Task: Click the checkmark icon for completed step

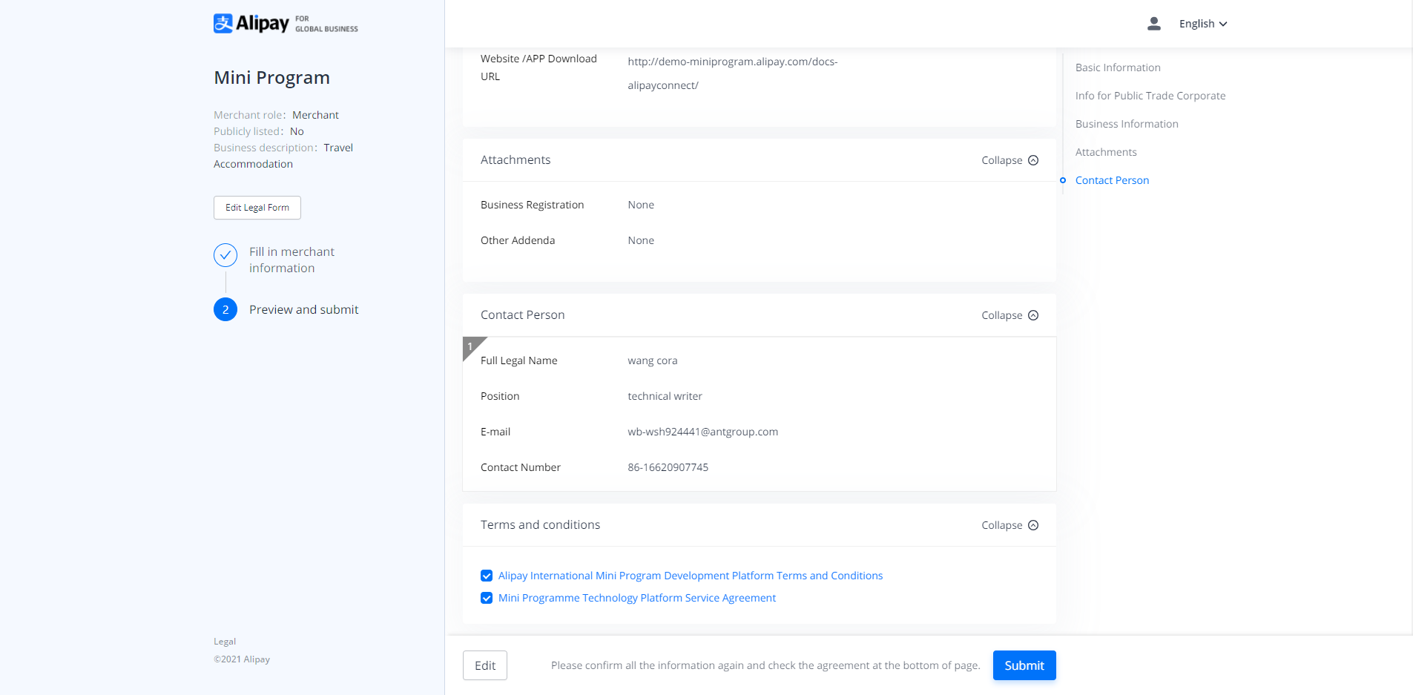Action: pos(225,255)
